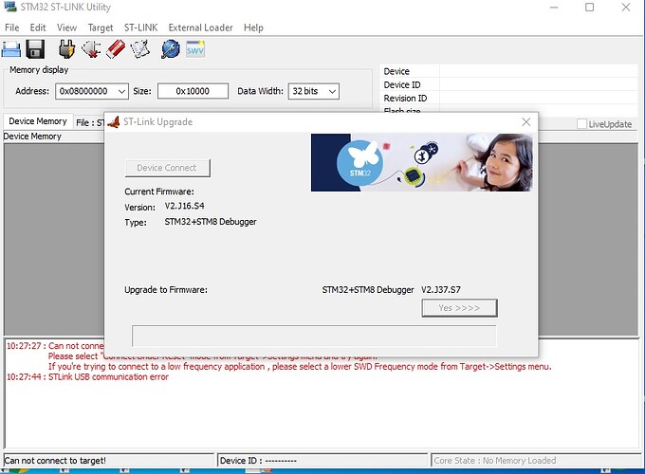This screenshot has height=474, width=645.
Task: Click the Connect to target plug icon
Action: (x=67, y=48)
